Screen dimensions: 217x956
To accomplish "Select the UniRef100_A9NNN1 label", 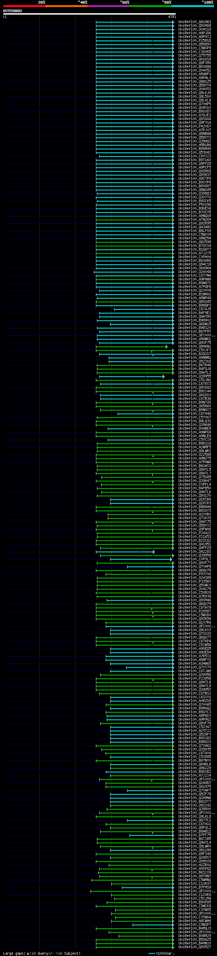I will [x=194, y=358].
